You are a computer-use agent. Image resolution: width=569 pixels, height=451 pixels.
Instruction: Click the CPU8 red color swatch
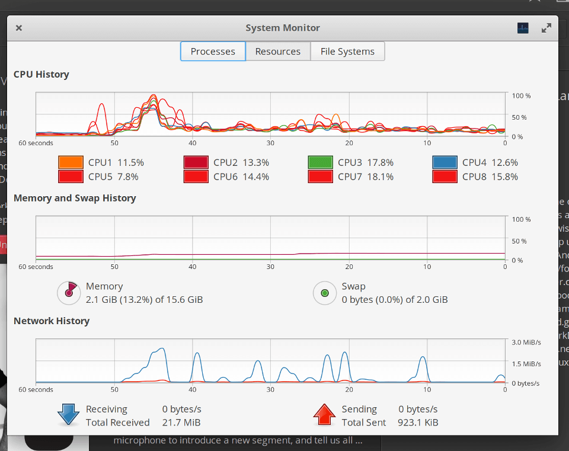[445, 177]
